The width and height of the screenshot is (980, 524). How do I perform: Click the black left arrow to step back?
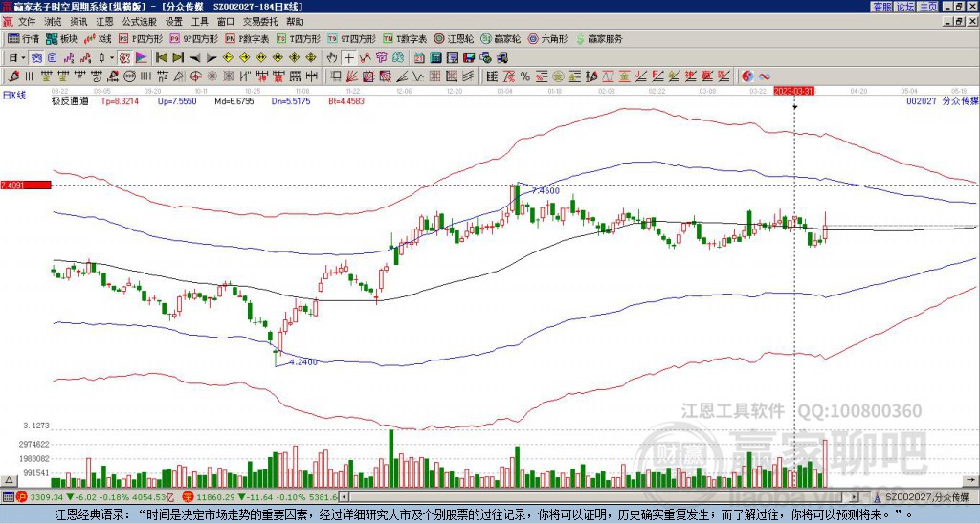195,58
